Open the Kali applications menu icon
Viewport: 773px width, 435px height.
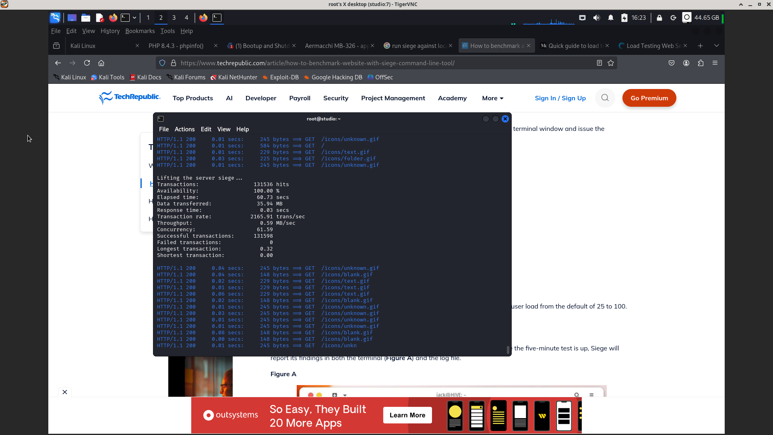pyautogui.click(x=55, y=17)
